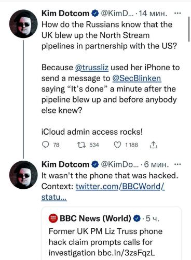
Task: Click the page scrollbar thumb
Action: pyautogui.click(x=189, y=29)
